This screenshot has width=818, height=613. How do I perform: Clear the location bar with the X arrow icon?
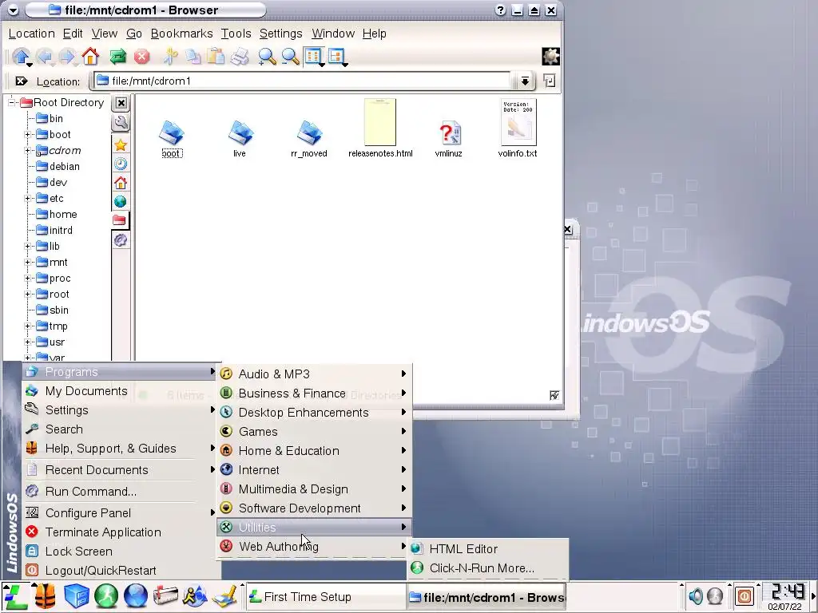(x=22, y=81)
